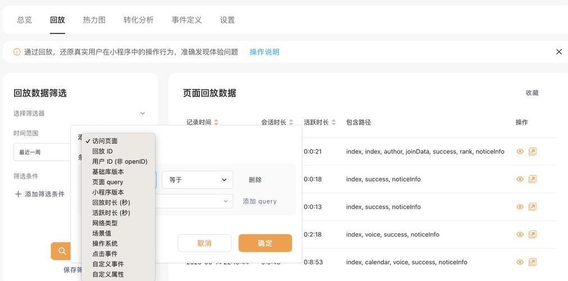The width and height of the screenshot is (568, 281).
Task: Click the 0:8:53 active duration cell
Action: (312, 262)
